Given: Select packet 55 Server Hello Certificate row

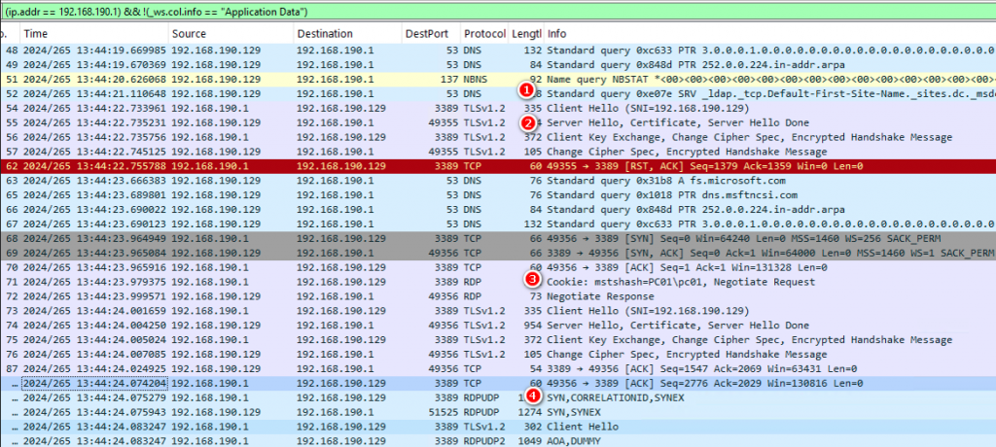Looking at the screenshot, I should tap(498, 122).
